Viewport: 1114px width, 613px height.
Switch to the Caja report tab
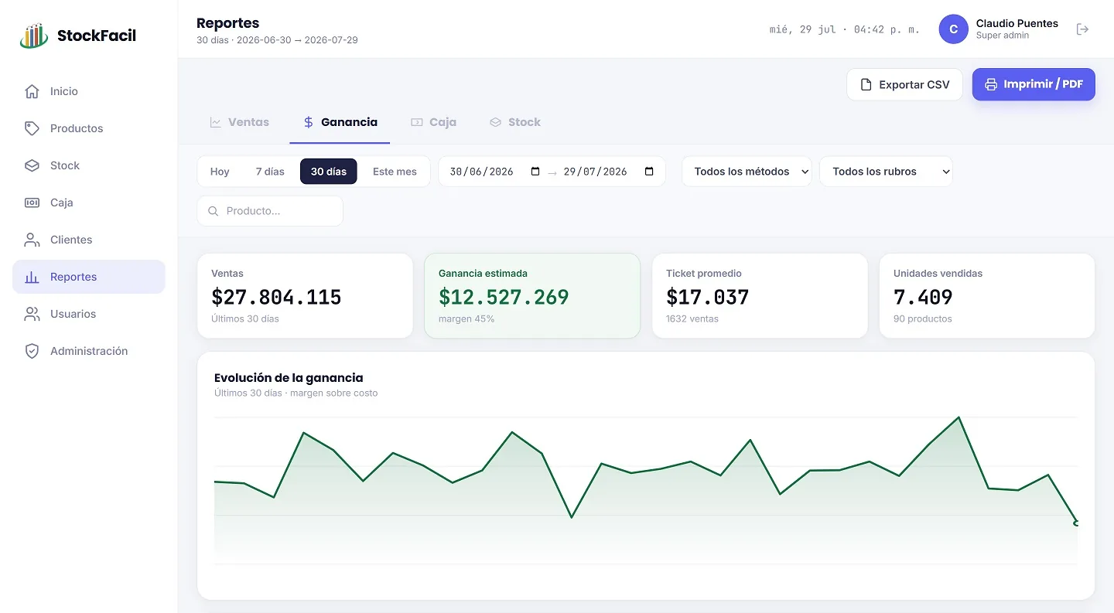[433, 122]
